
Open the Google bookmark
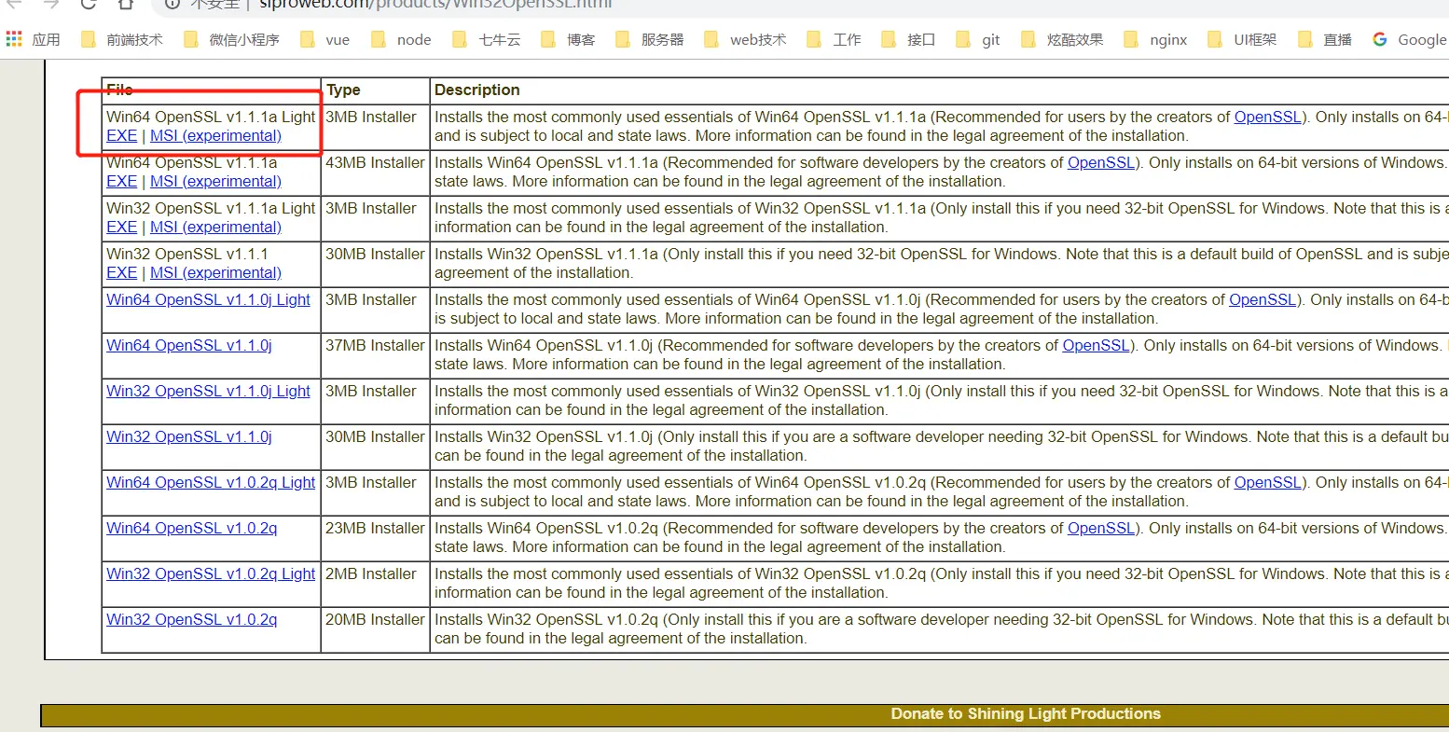[x=1410, y=39]
